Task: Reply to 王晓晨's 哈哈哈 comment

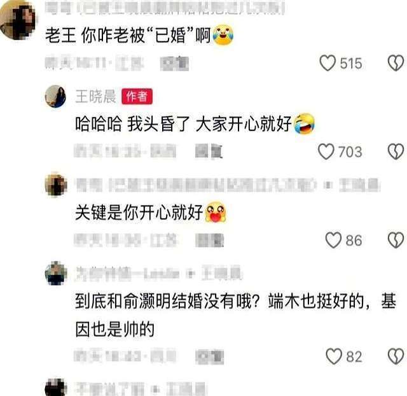Action: click(x=209, y=152)
